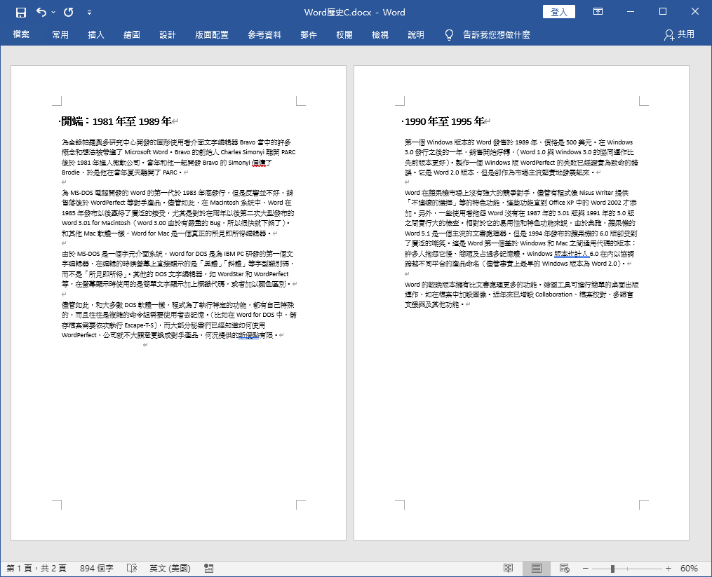
Task: Click the zoom in plus button
Action: pos(668,569)
